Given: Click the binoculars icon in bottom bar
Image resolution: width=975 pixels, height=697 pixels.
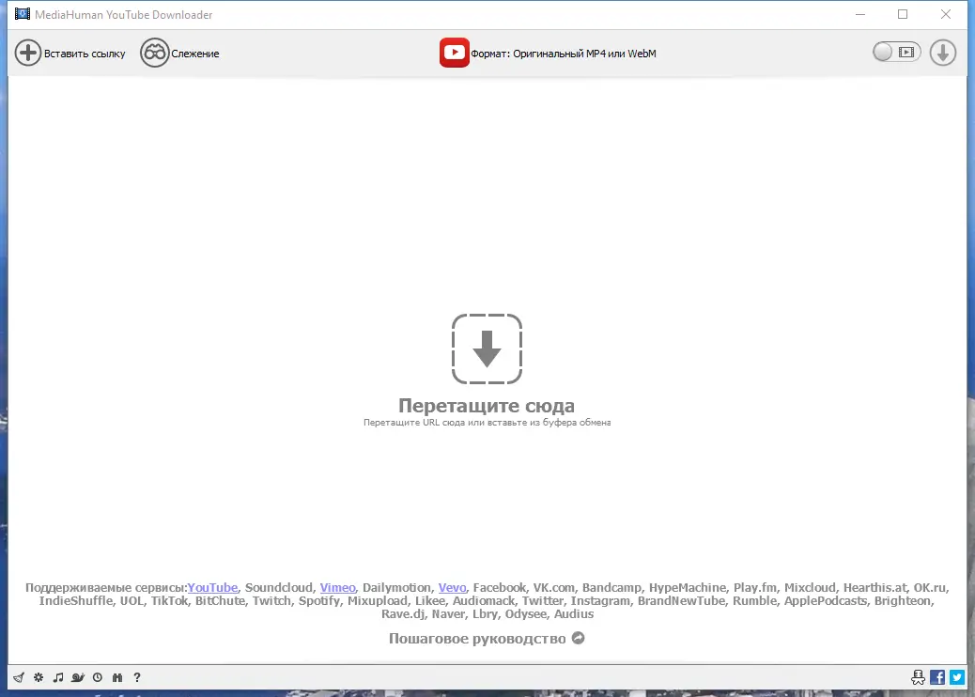Looking at the screenshot, I should (x=116, y=677).
